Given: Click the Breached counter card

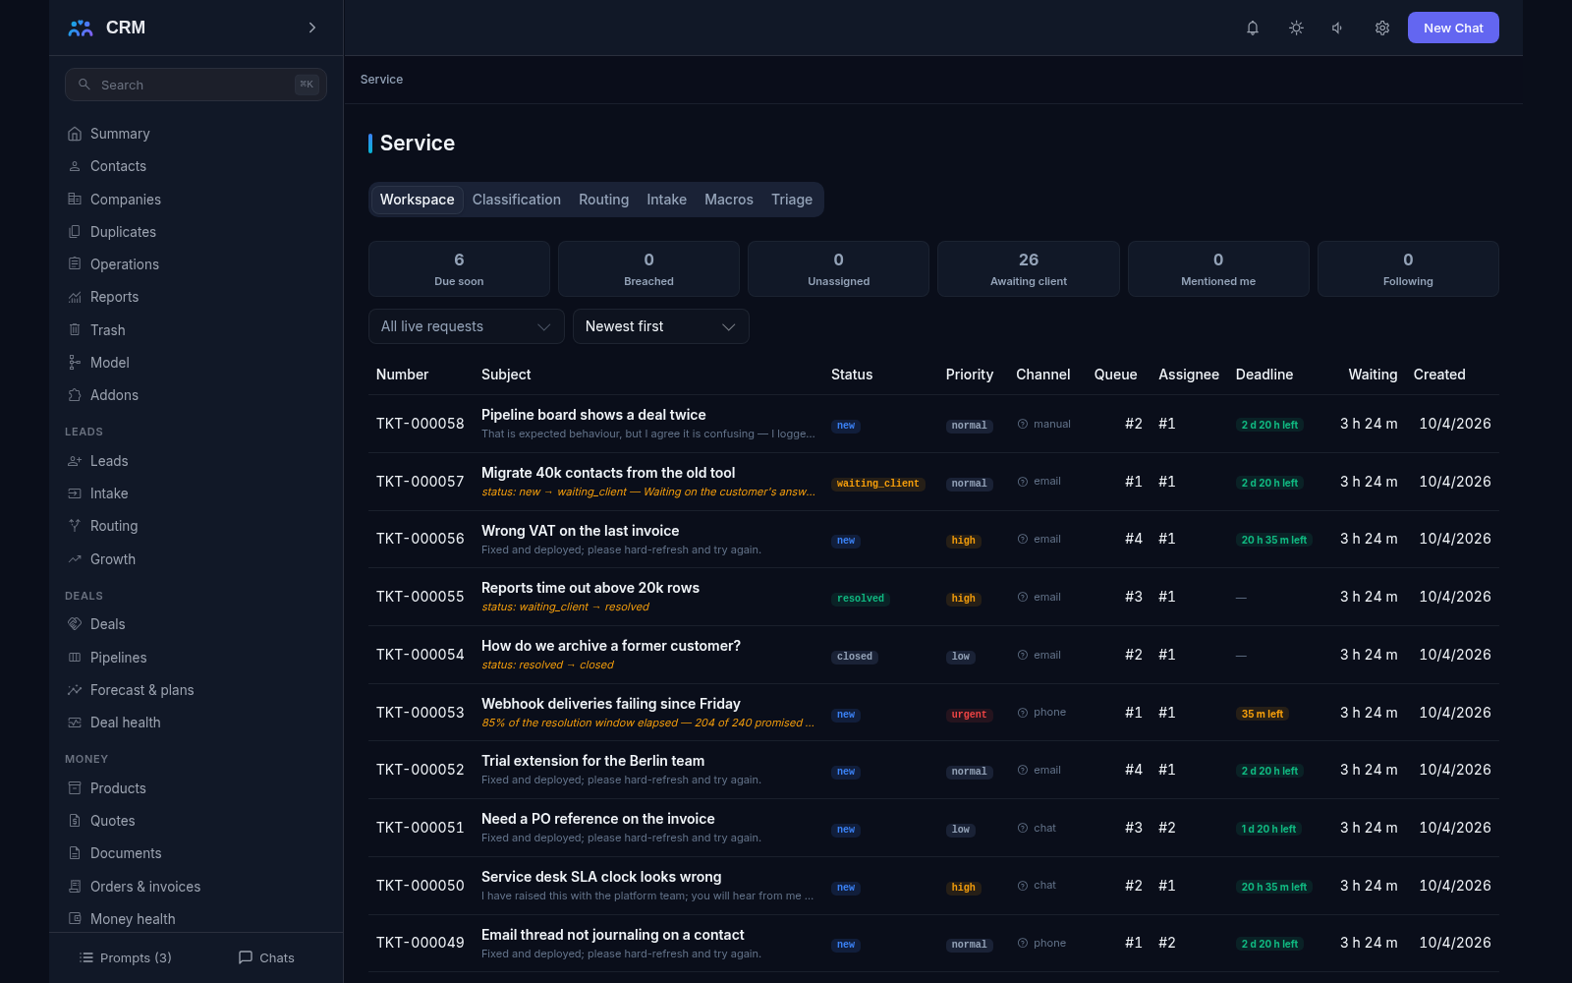Looking at the screenshot, I should coord(648,268).
